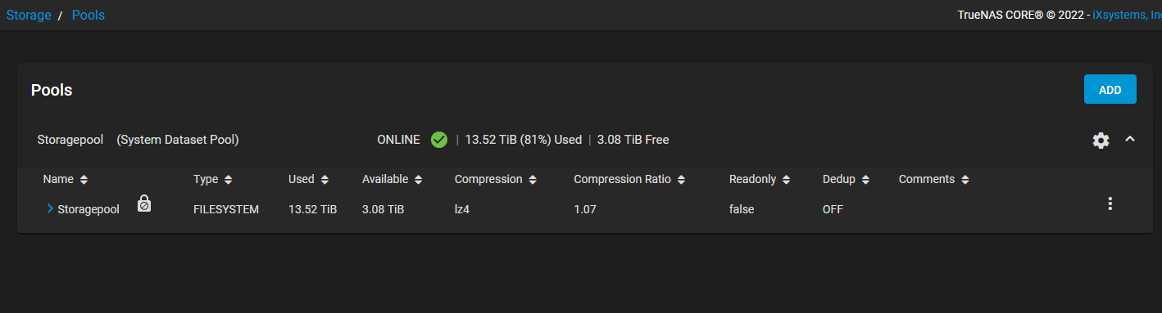Click the green ONLINE status checkmark

pyautogui.click(x=439, y=140)
